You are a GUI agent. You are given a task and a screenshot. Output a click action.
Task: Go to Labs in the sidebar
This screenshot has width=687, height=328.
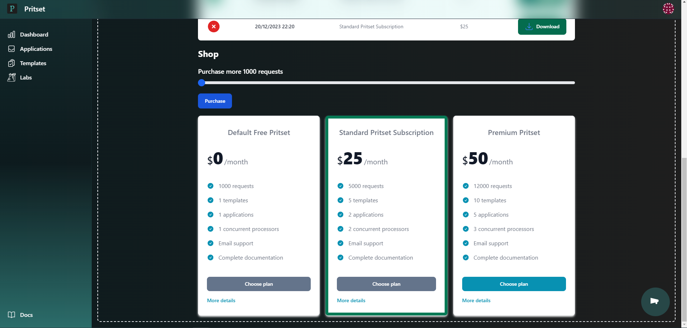pos(26,77)
